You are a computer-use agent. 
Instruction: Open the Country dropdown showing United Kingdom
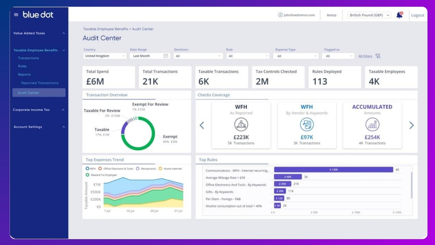pos(105,56)
